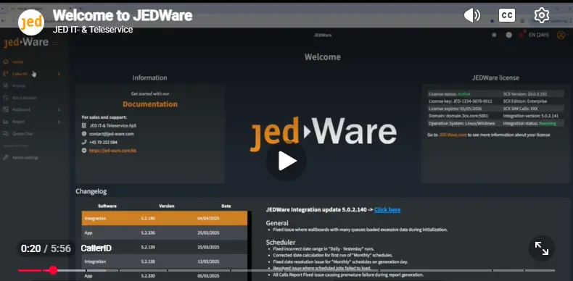Screen dimensions: 573x281
Task: Open the orange Documentation link
Action: pos(150,104)
